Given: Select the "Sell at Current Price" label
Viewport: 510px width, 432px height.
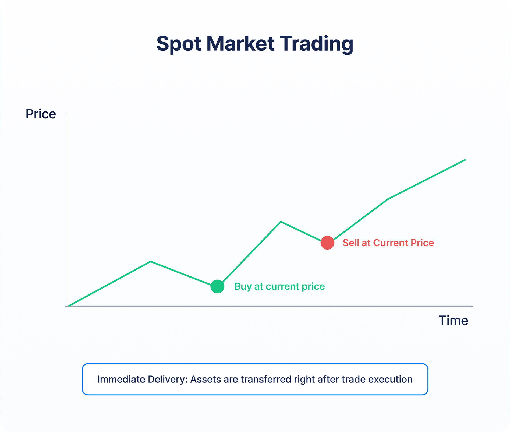Looking at the screenshot, I should coord(388,243).
